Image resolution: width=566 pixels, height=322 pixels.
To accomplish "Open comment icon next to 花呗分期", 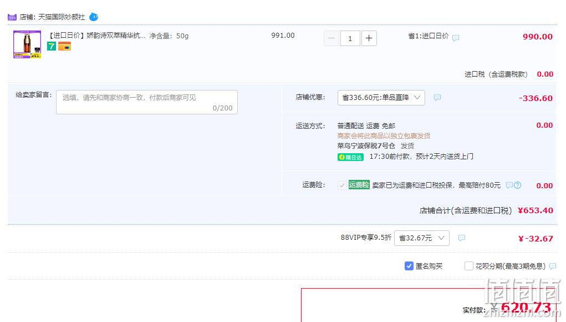I will point(552,266).
